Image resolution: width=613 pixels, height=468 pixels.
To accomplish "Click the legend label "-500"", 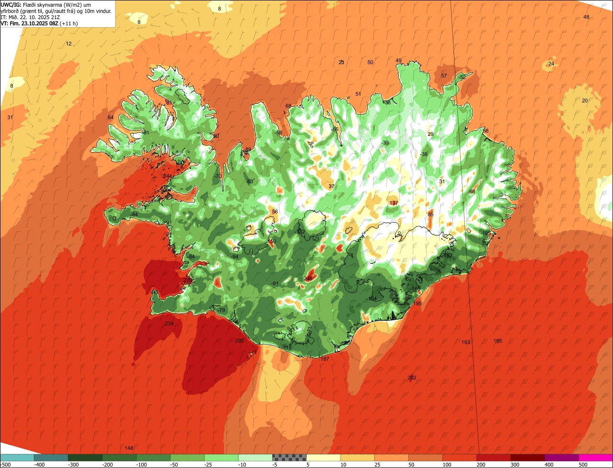I will click(6, 465).
